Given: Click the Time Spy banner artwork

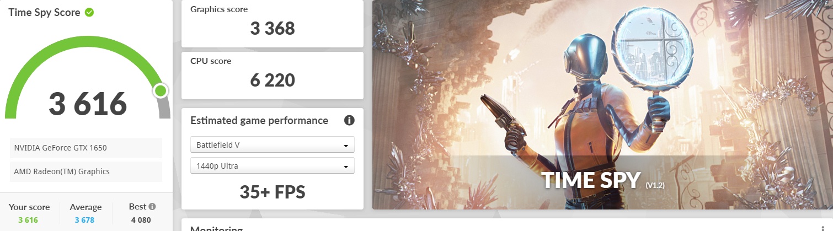Looking at the screenshot, I should (602, 105).
